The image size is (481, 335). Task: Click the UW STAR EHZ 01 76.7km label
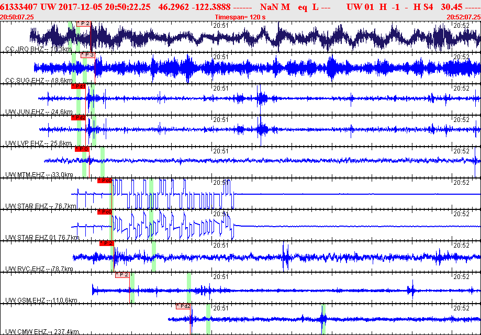tap(42, 238)
